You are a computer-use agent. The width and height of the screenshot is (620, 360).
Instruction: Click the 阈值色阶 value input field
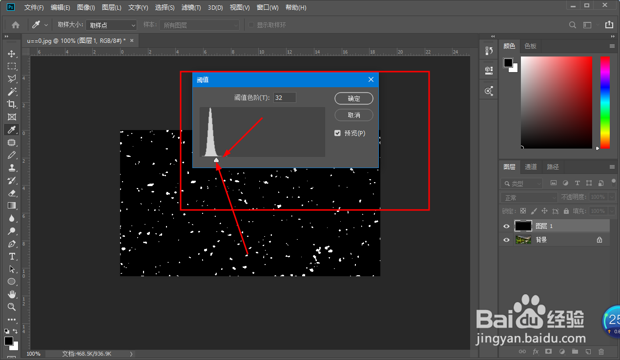click(x=285, y=97)
